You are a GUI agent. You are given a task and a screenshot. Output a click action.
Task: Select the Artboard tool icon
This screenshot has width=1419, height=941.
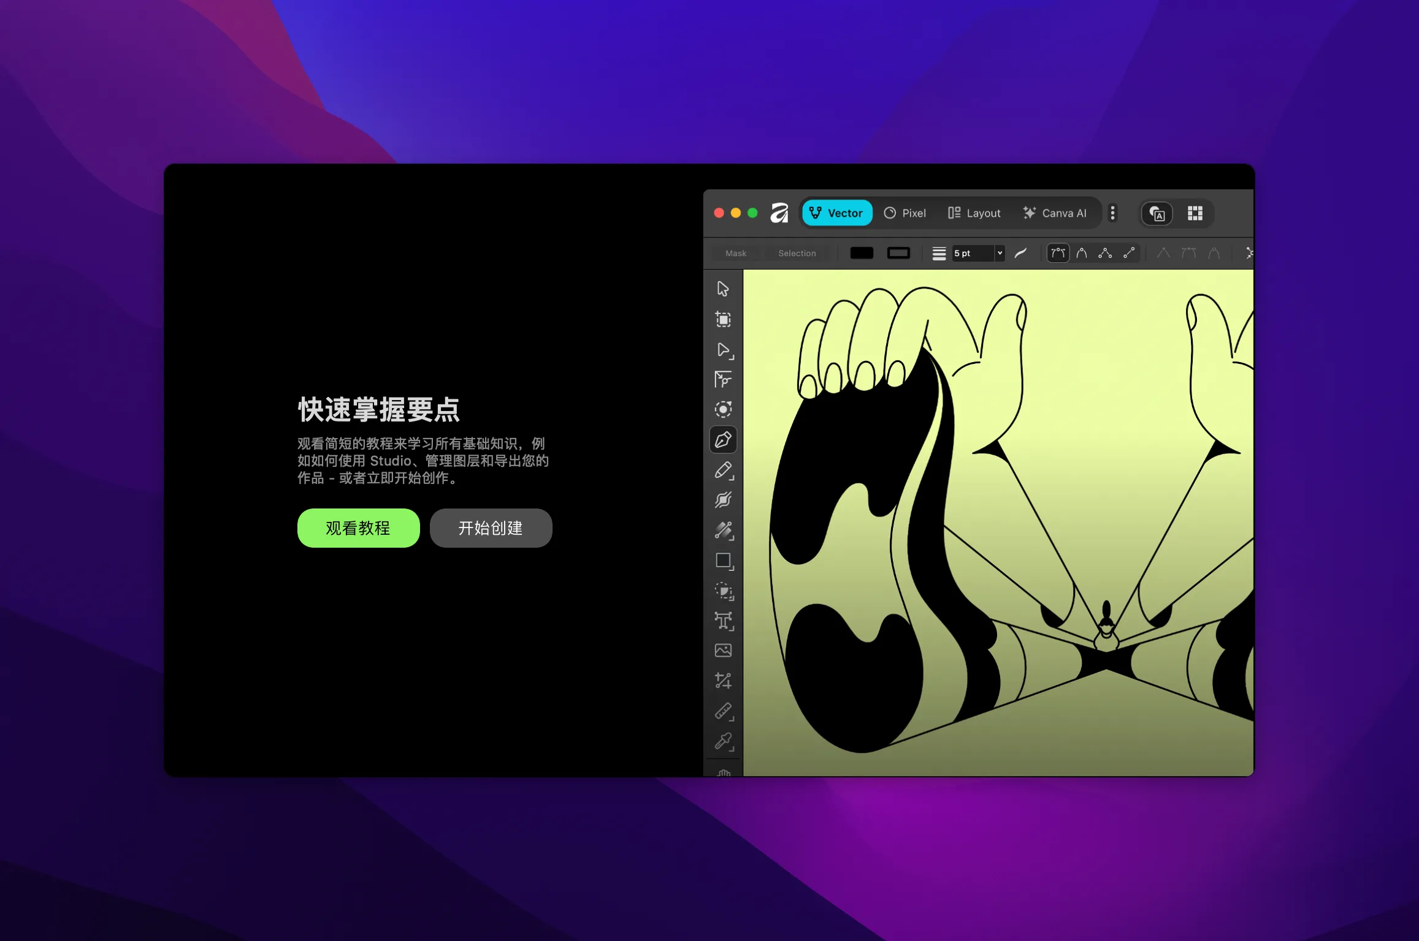pyautogui.click(x=723, y=319)
